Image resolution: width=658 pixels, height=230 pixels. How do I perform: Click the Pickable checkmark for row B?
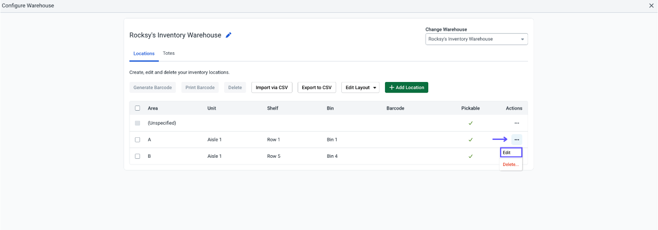click(x=470, y=156)
